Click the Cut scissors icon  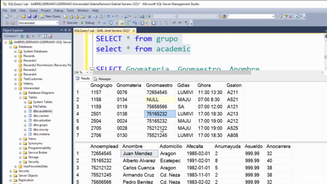89,16
